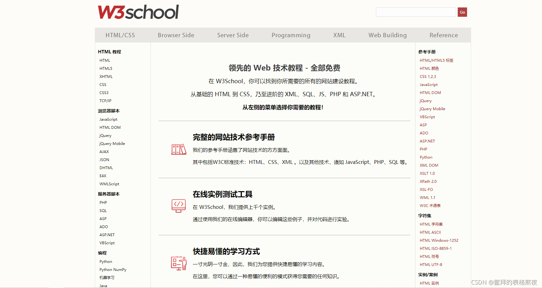This screenshot has height=288, width=542.
Task: Open the HTML UTF-8 charset link
Action: 431,265
